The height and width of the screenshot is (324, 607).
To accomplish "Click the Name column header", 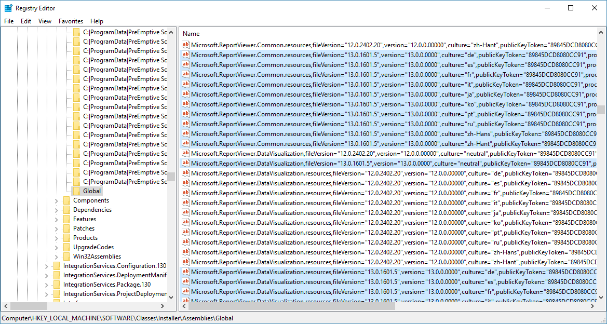I will [191, 34].
